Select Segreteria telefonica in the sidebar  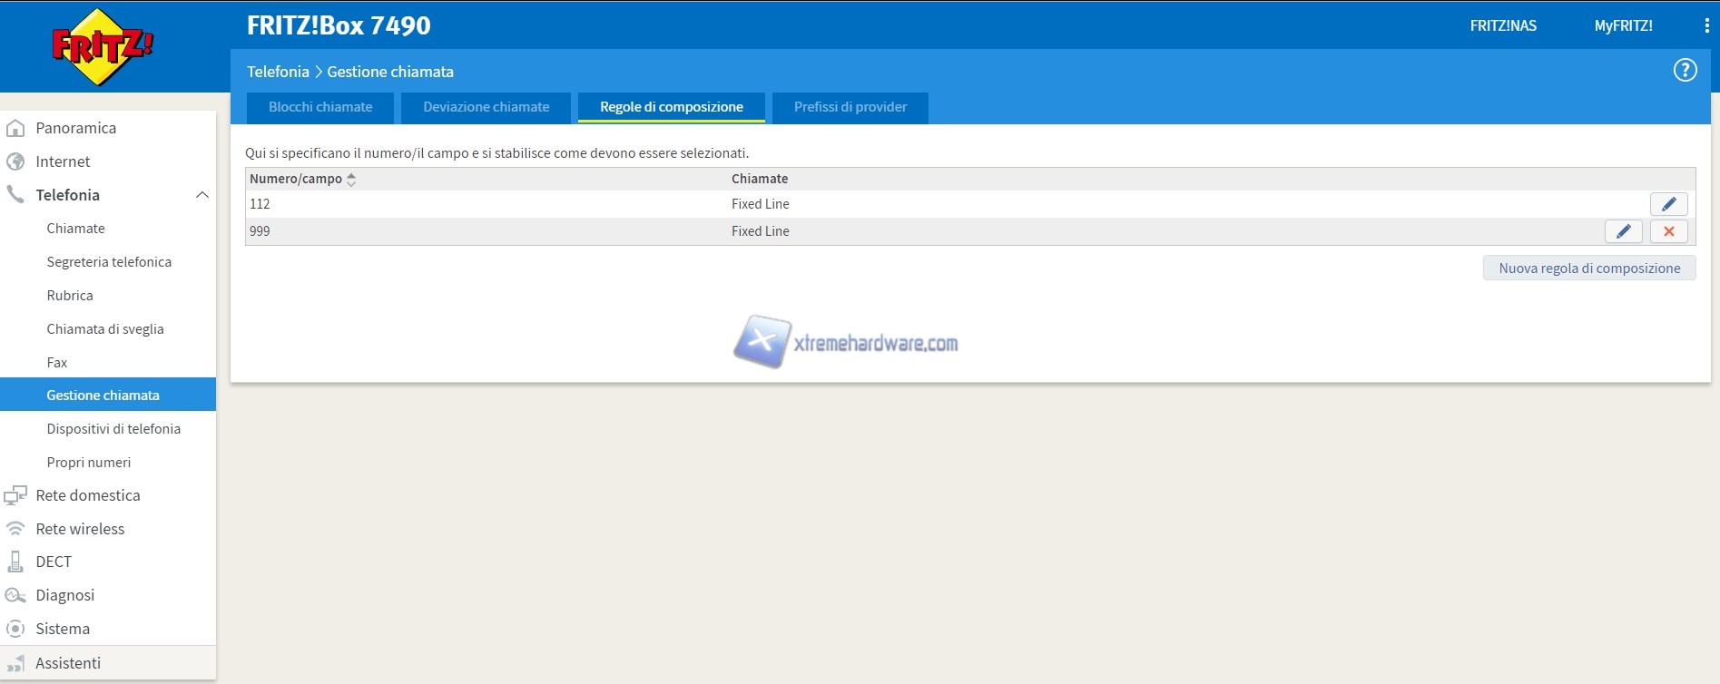point(109,262)
